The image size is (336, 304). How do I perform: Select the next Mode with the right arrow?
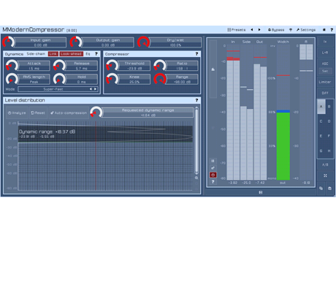click(95, 89)
